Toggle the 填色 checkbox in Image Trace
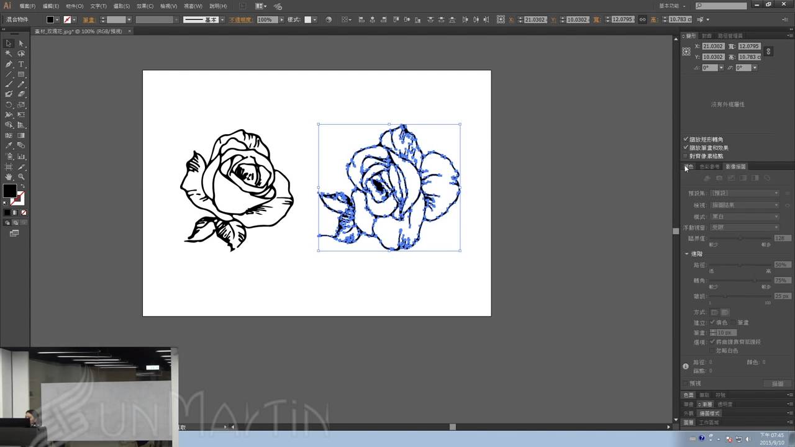795x447 pixels. coord(712,323)
